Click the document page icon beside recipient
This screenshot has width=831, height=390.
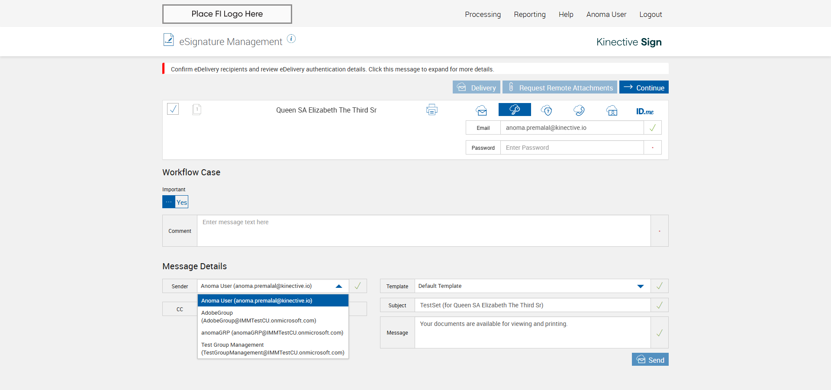(x=196, y=109)
